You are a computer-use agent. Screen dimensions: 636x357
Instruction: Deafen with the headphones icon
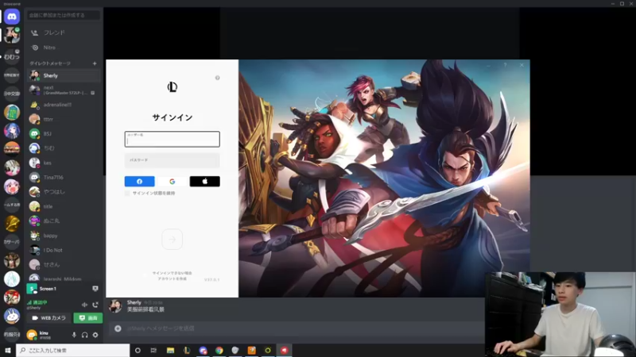84,335
